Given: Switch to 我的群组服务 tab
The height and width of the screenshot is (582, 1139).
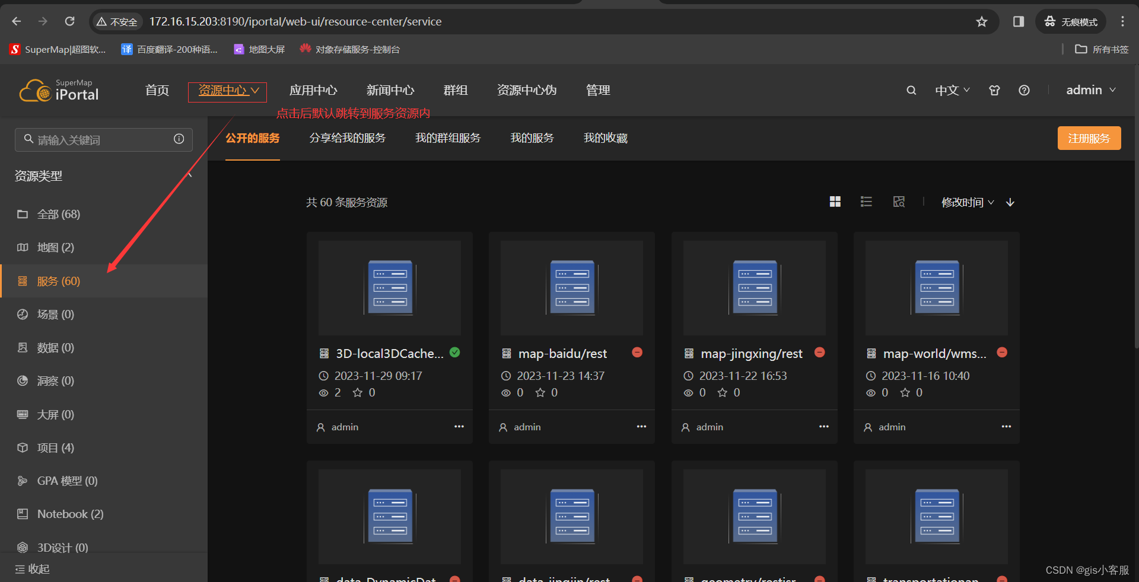Looking at the screenshot, I should 448,138.
